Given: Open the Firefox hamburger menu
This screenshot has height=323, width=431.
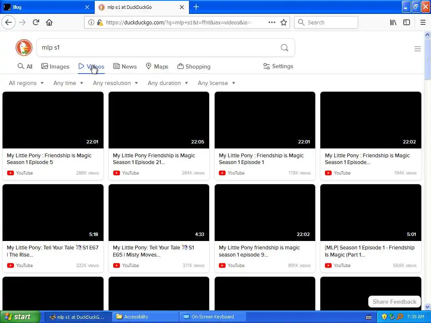Looking at the screenshot, I should click(423, 22).
